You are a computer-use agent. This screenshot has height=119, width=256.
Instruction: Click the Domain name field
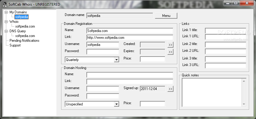[x=119, y=16]
